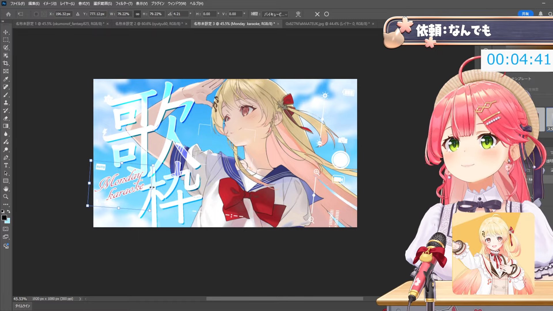Click the 45.53% zoom level field
The height and width of the screenshot is (311, 553).
[20, 299]
